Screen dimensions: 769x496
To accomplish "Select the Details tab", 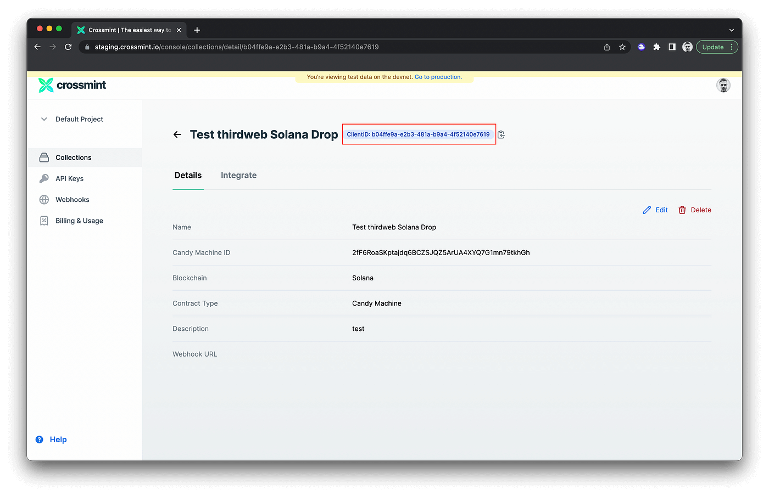I will click(x=188, y=176).
